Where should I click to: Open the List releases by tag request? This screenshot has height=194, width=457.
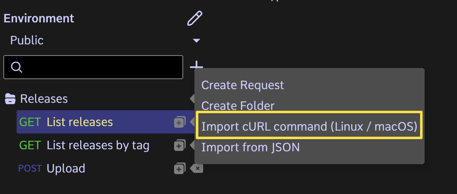tap(98, 145)
